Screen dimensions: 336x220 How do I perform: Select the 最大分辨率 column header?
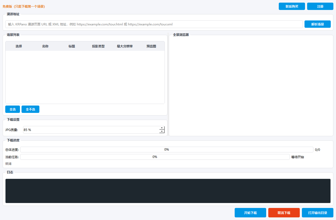(125, 46)
